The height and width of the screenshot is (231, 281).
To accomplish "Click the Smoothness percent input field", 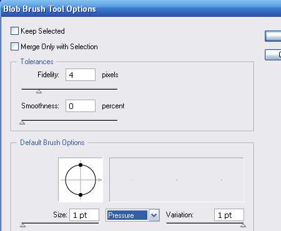I will [x=81, y=106].
